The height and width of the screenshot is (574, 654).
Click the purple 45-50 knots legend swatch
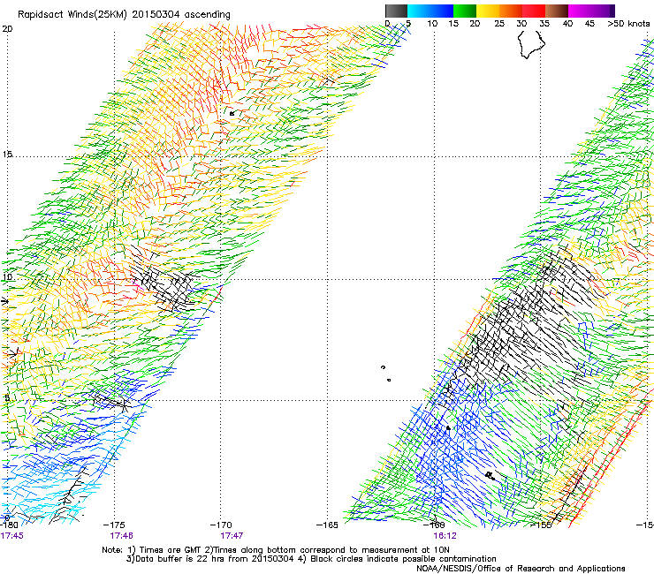point(603,11)
